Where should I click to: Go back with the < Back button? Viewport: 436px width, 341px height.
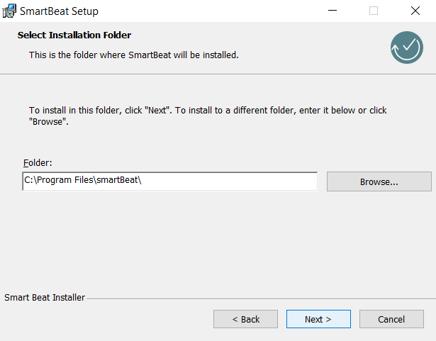pos(245,319)
